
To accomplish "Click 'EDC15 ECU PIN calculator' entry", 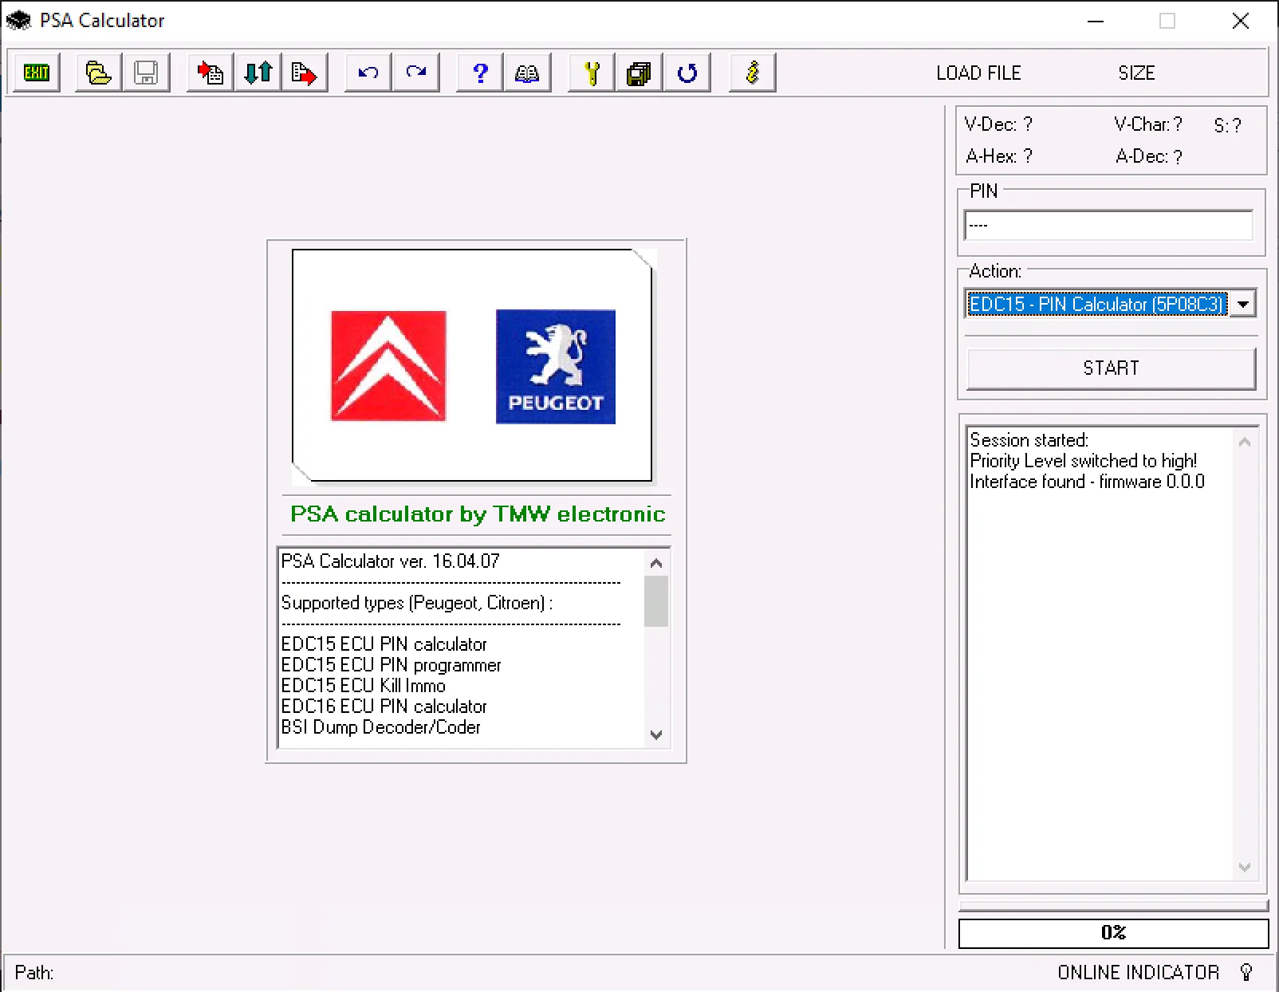I will [384, 644].
